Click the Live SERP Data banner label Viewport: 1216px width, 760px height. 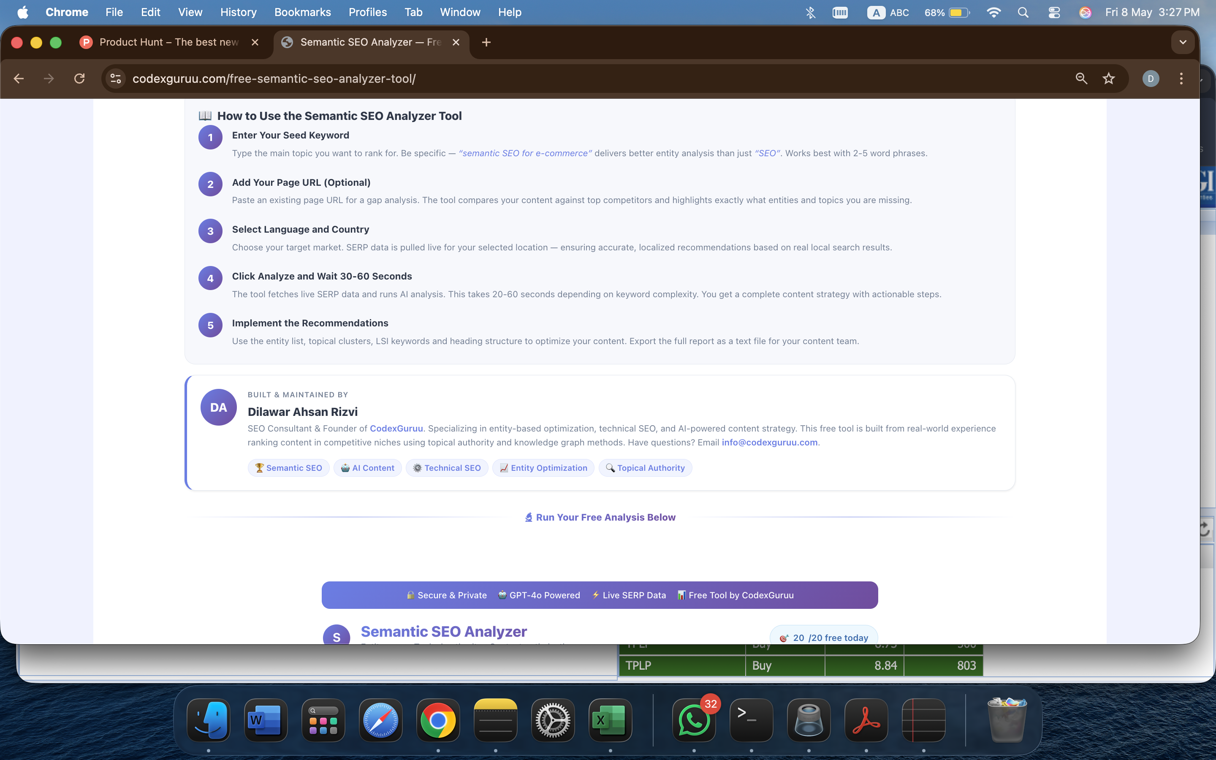click(x=629, y=595)
